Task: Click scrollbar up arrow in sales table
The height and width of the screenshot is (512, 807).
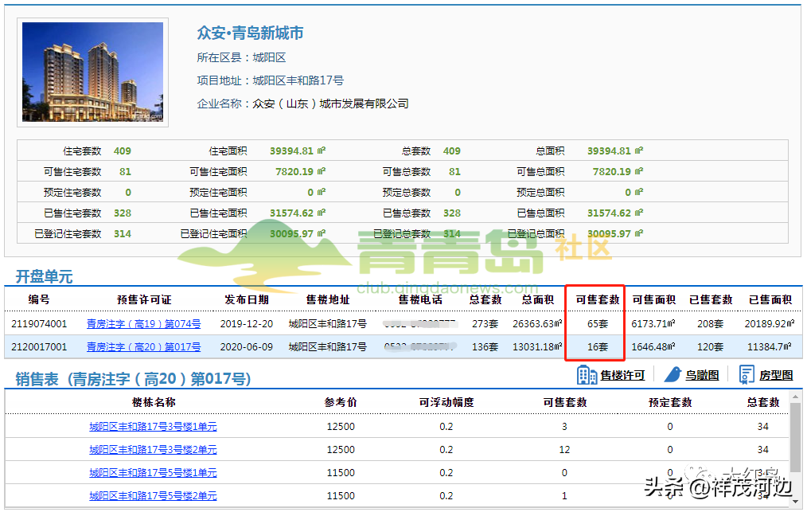Action: pyautogui.click(x=795, y=397)
